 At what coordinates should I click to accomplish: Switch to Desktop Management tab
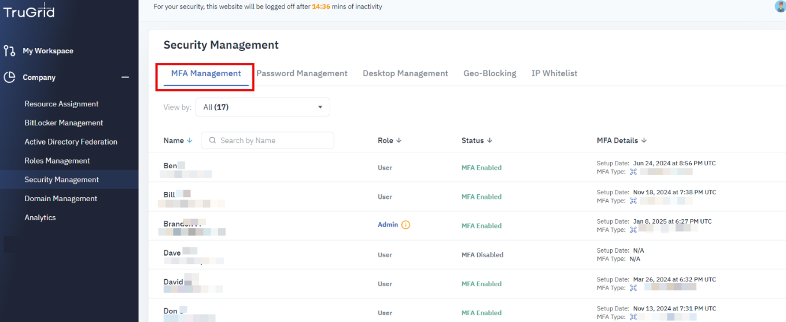405,73
